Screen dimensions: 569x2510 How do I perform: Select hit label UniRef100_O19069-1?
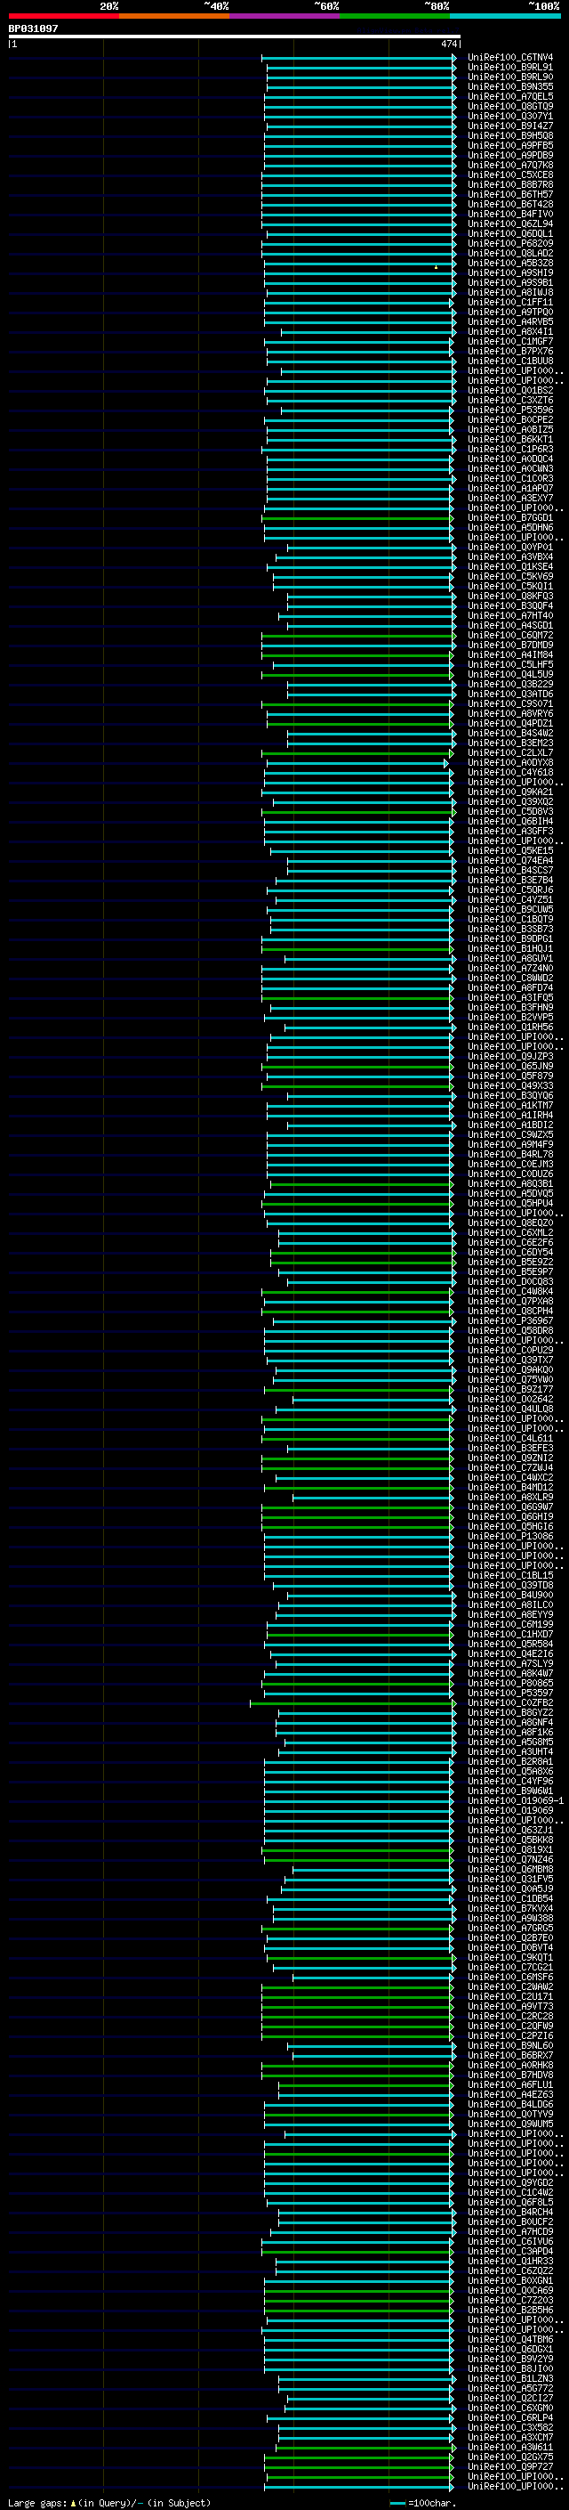[x=516, y=1800]
